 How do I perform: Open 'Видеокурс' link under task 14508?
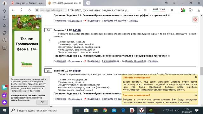93,61
